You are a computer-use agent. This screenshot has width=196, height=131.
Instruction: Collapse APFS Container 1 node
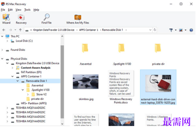(x=12, y=77)
